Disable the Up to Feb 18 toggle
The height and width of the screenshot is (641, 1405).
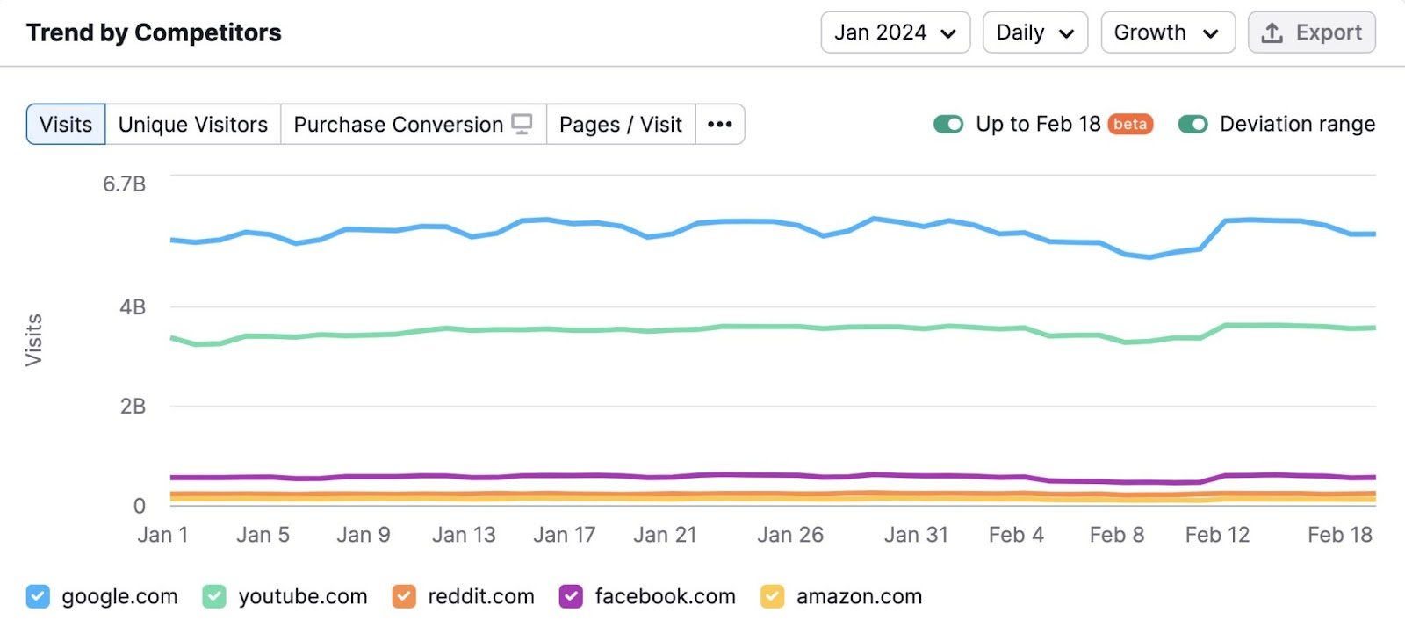(x=947, y=124)
